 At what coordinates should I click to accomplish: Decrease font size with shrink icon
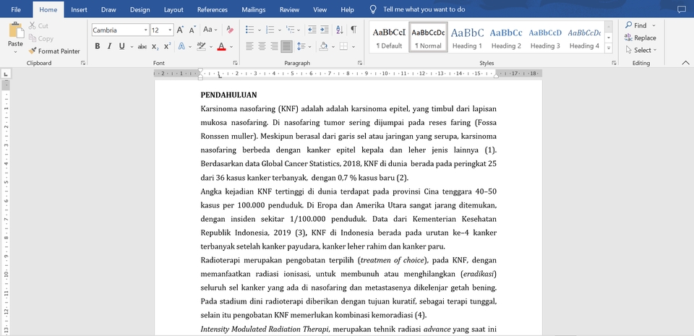pos(192,30)
